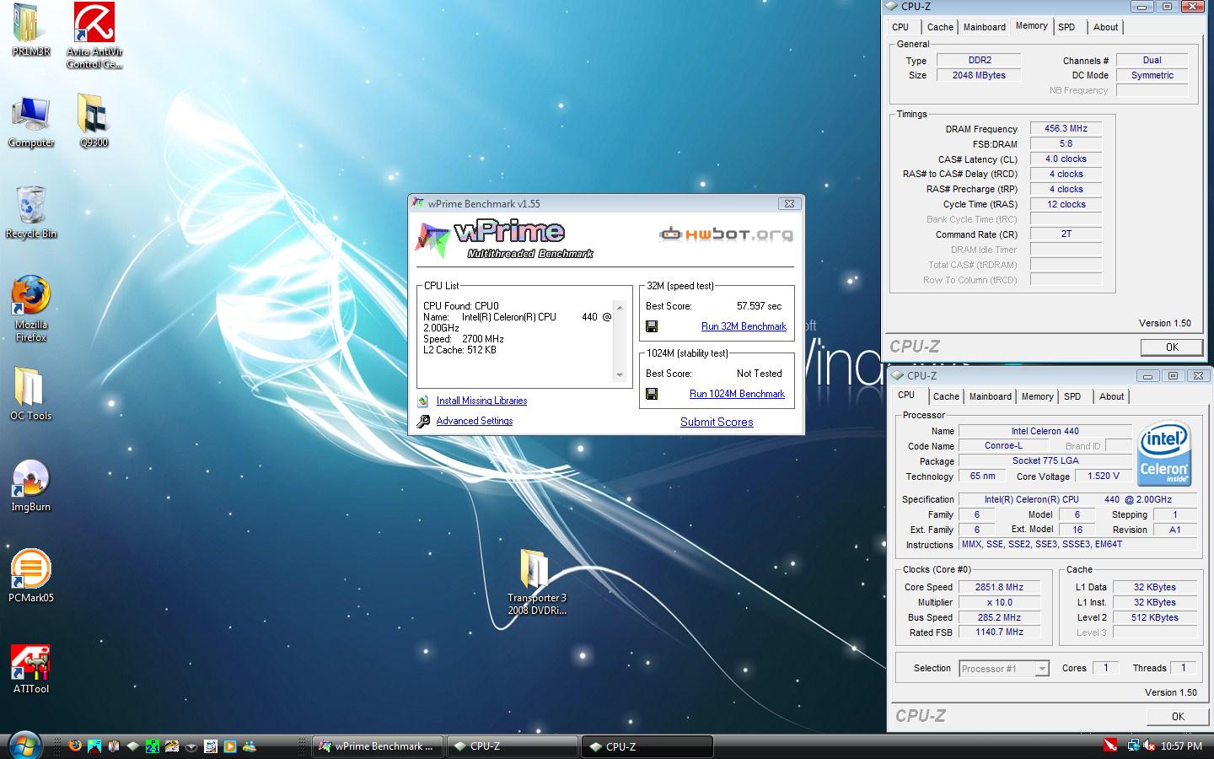Image resolution: width=1214 pixels, height=759 pixels.
Task: Click the muted volume tray icon
Action: (1149, 746)
